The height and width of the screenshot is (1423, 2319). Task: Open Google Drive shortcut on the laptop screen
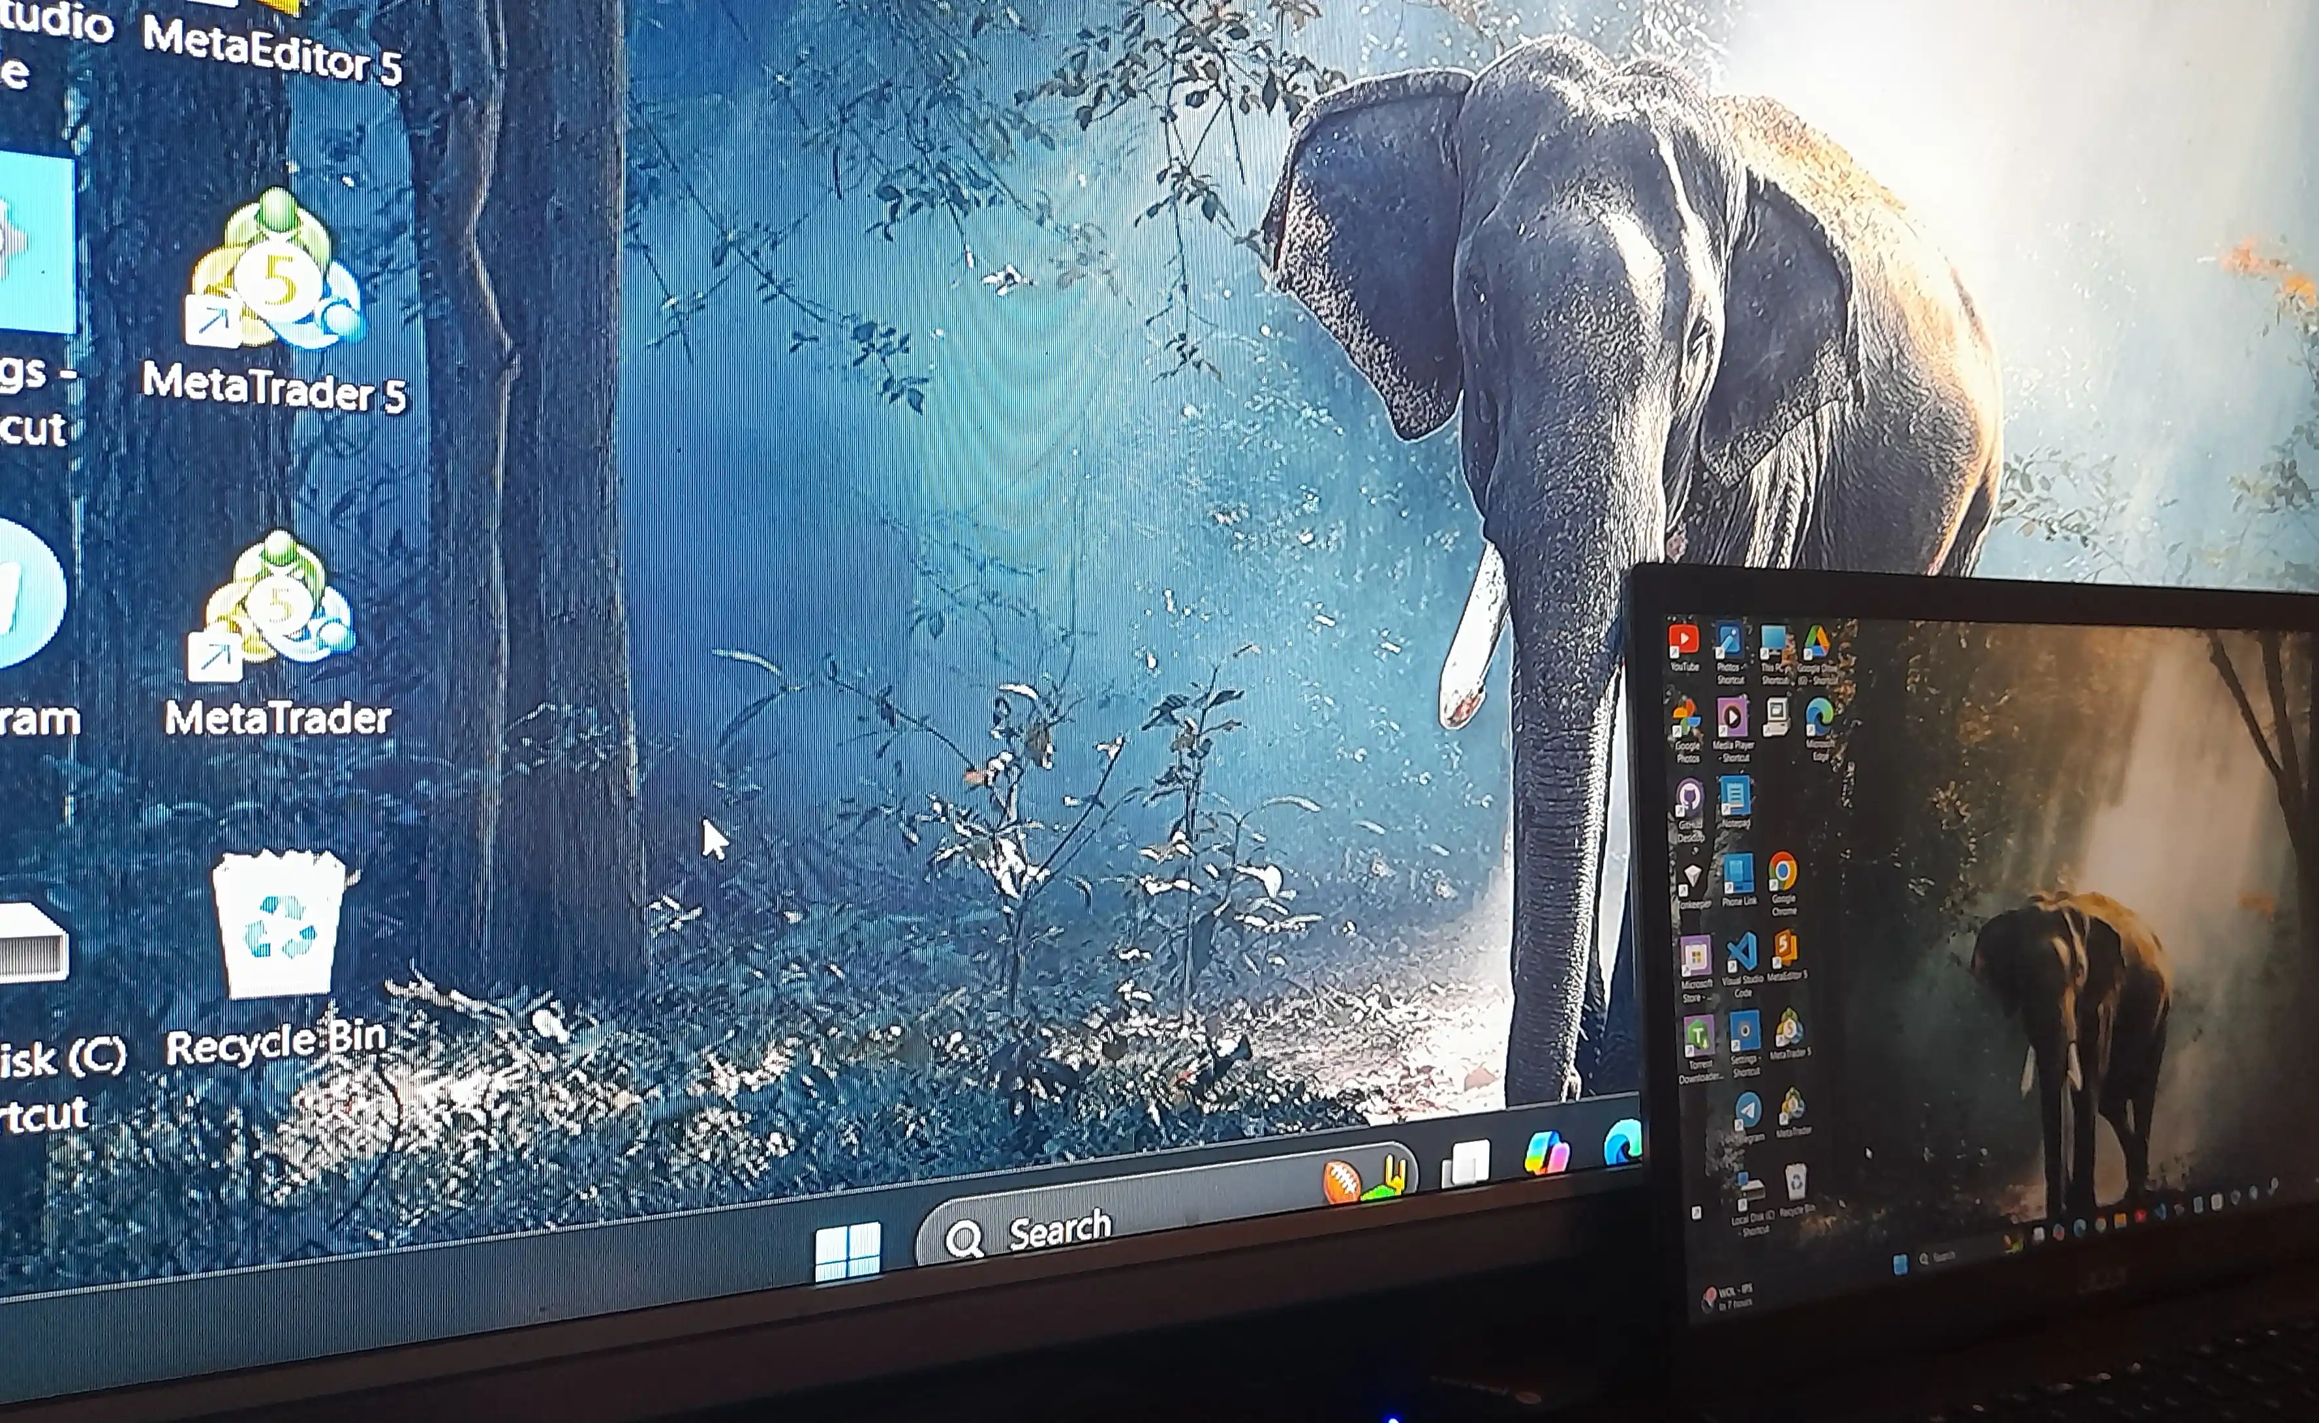1818,653
